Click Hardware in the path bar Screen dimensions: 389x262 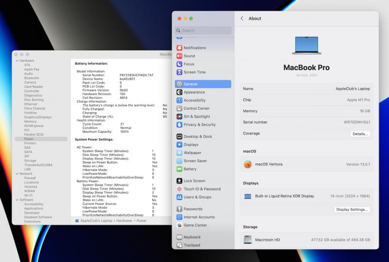coord(124,221)
